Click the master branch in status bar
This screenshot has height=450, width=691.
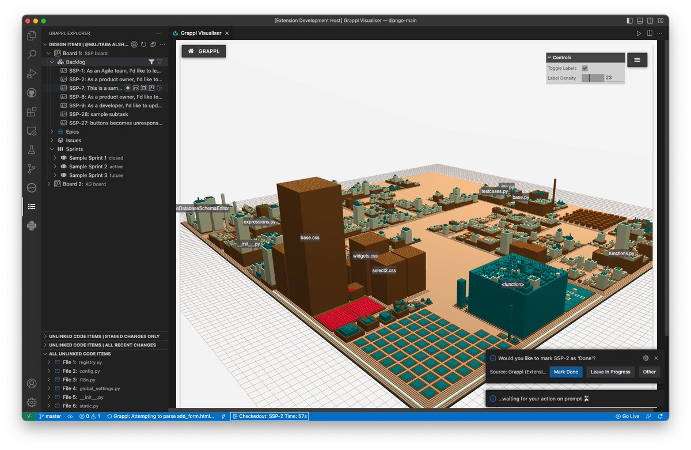click(x=50, y=416)
